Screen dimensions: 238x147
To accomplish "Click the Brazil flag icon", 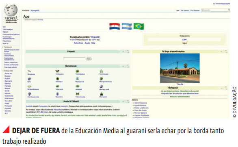I will pyautogui.click(x=139, y=26).
